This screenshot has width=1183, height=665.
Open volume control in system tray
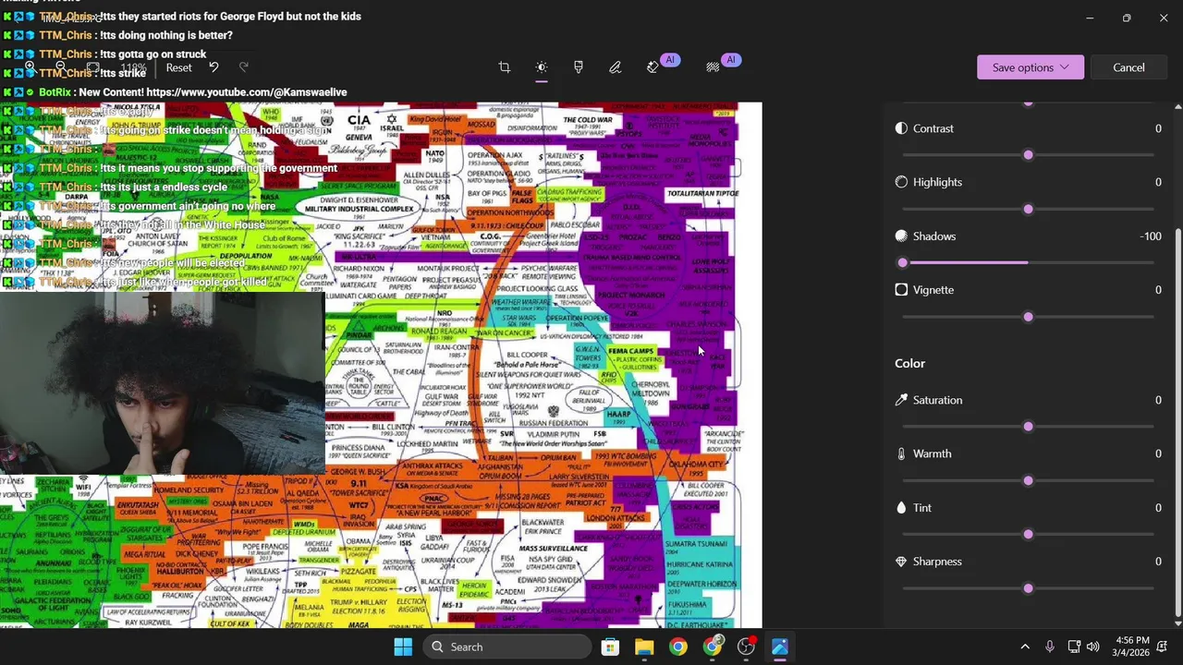[1093, 647]
